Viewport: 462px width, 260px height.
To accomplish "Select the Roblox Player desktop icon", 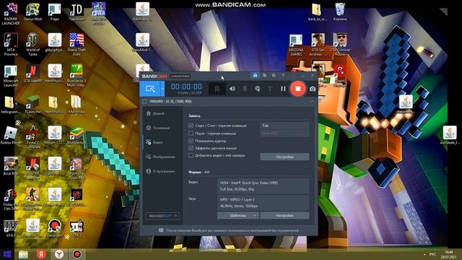I will [11, 135].
